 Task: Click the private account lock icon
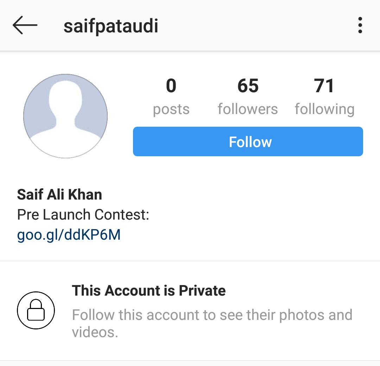coord(36,310)
